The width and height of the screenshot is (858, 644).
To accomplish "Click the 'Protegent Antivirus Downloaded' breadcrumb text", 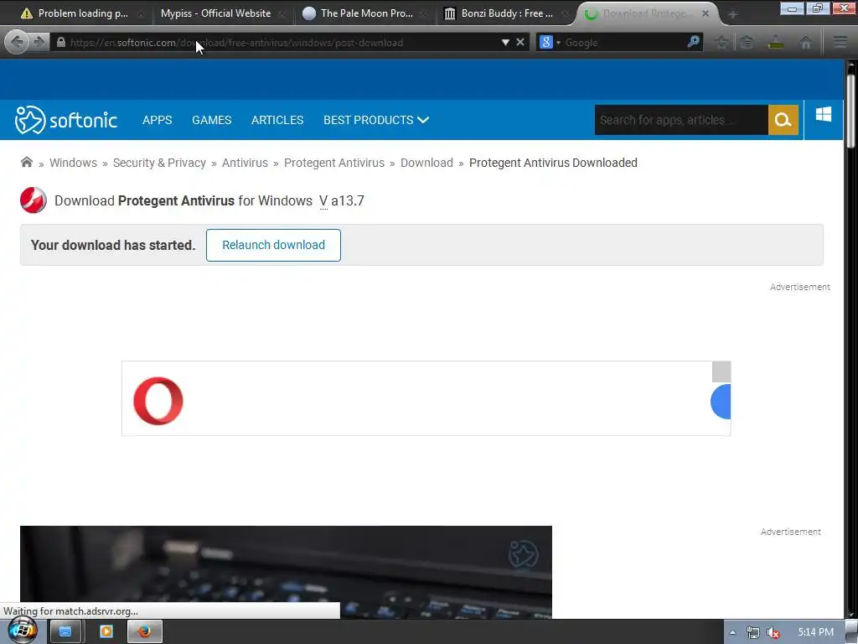I will point(553,163).
